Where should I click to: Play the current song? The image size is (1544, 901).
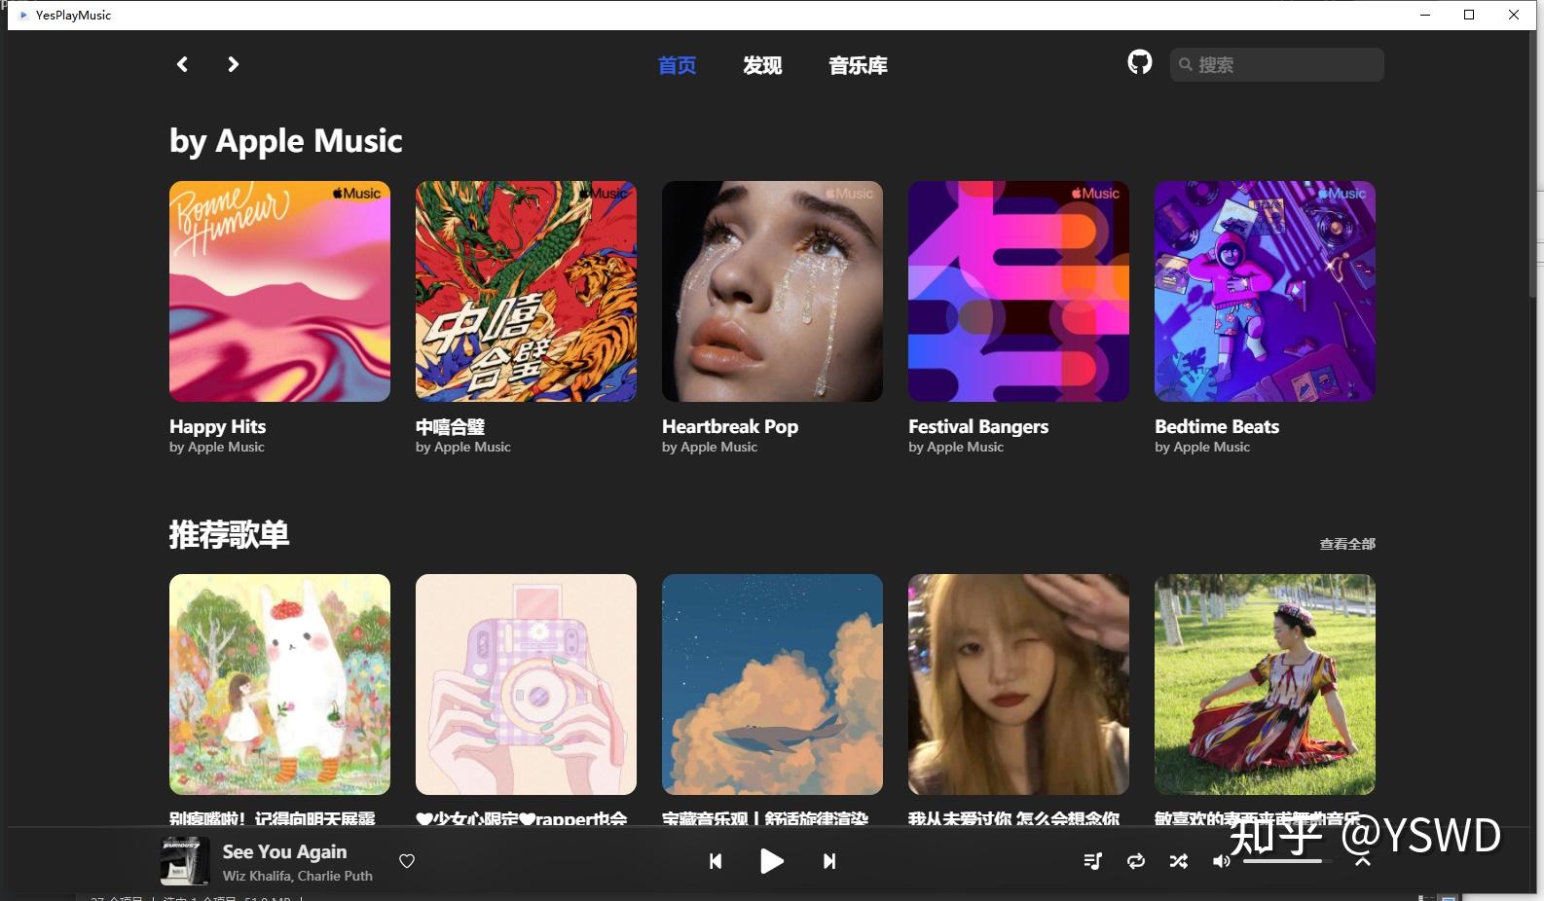click(x=771, y=861)
